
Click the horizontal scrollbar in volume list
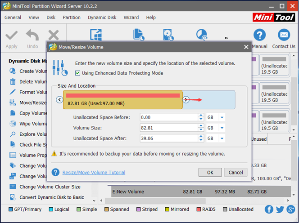[x=155, y=201]
